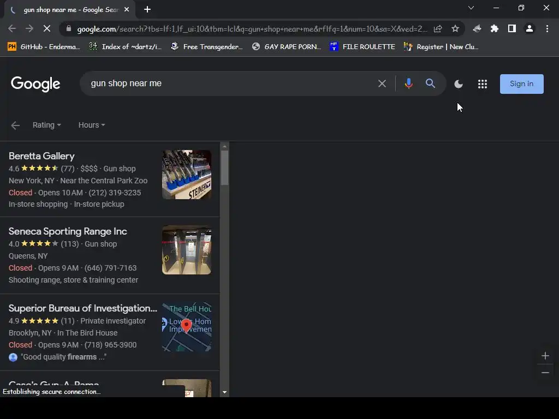The height and width of the screenshot is (419, 559).
Task: Open a new browser tab
Action: tap(147, 10)
